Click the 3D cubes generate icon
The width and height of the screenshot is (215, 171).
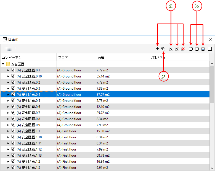coord(163,49)
